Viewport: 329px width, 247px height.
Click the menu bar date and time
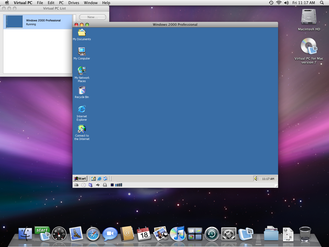304,3
